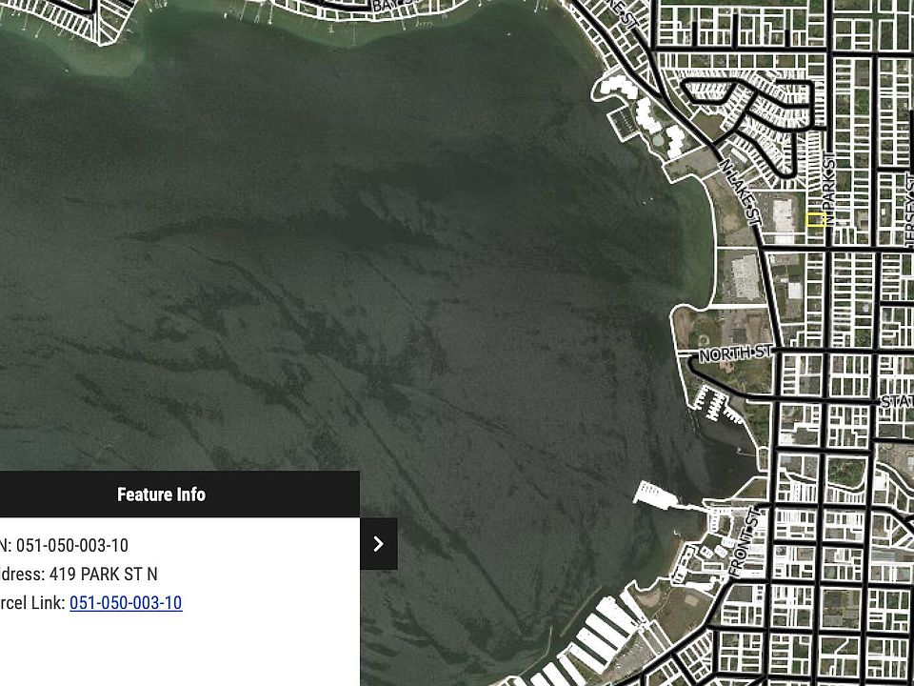Select the white pier jutting into lake

coord(658,495)
